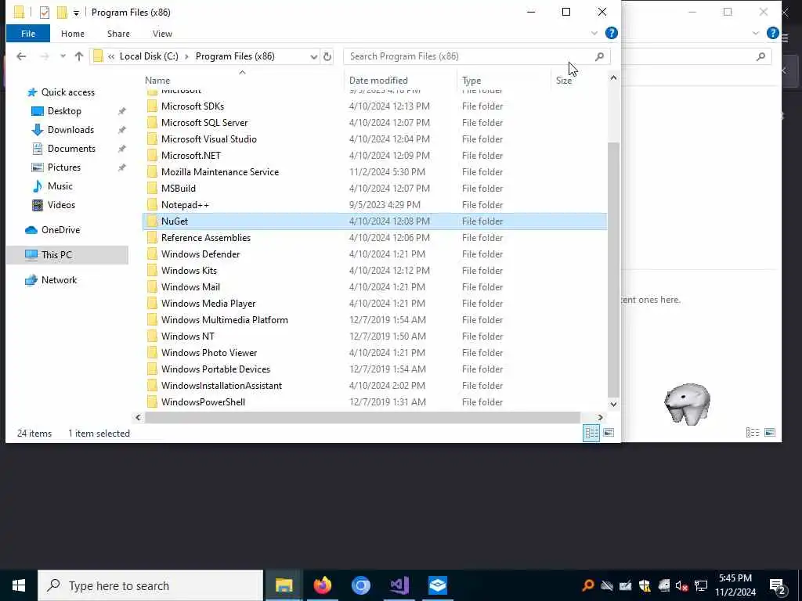Go back to previous folder
The image size is (802, 601).
pyautogui.click(x=21, y=56)
